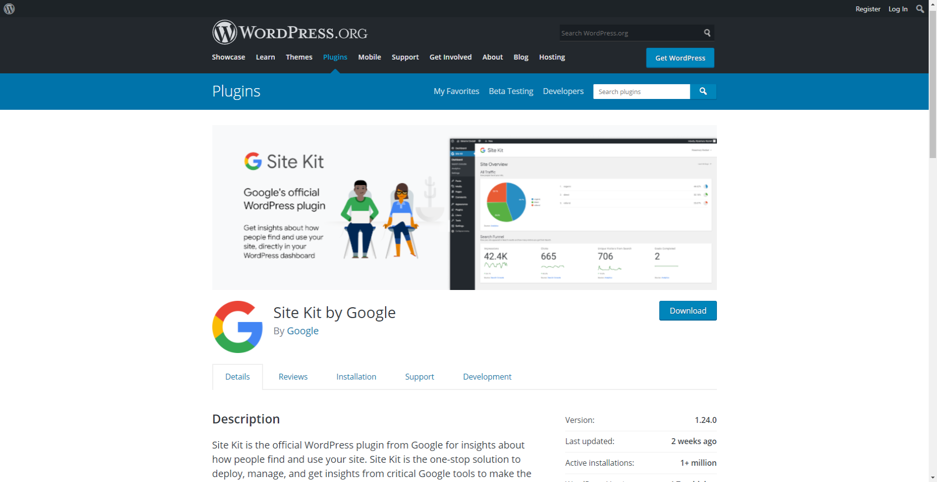937x482 pixels.
Task: Open the Beta Testing link
Action: (x=511, y=91)
